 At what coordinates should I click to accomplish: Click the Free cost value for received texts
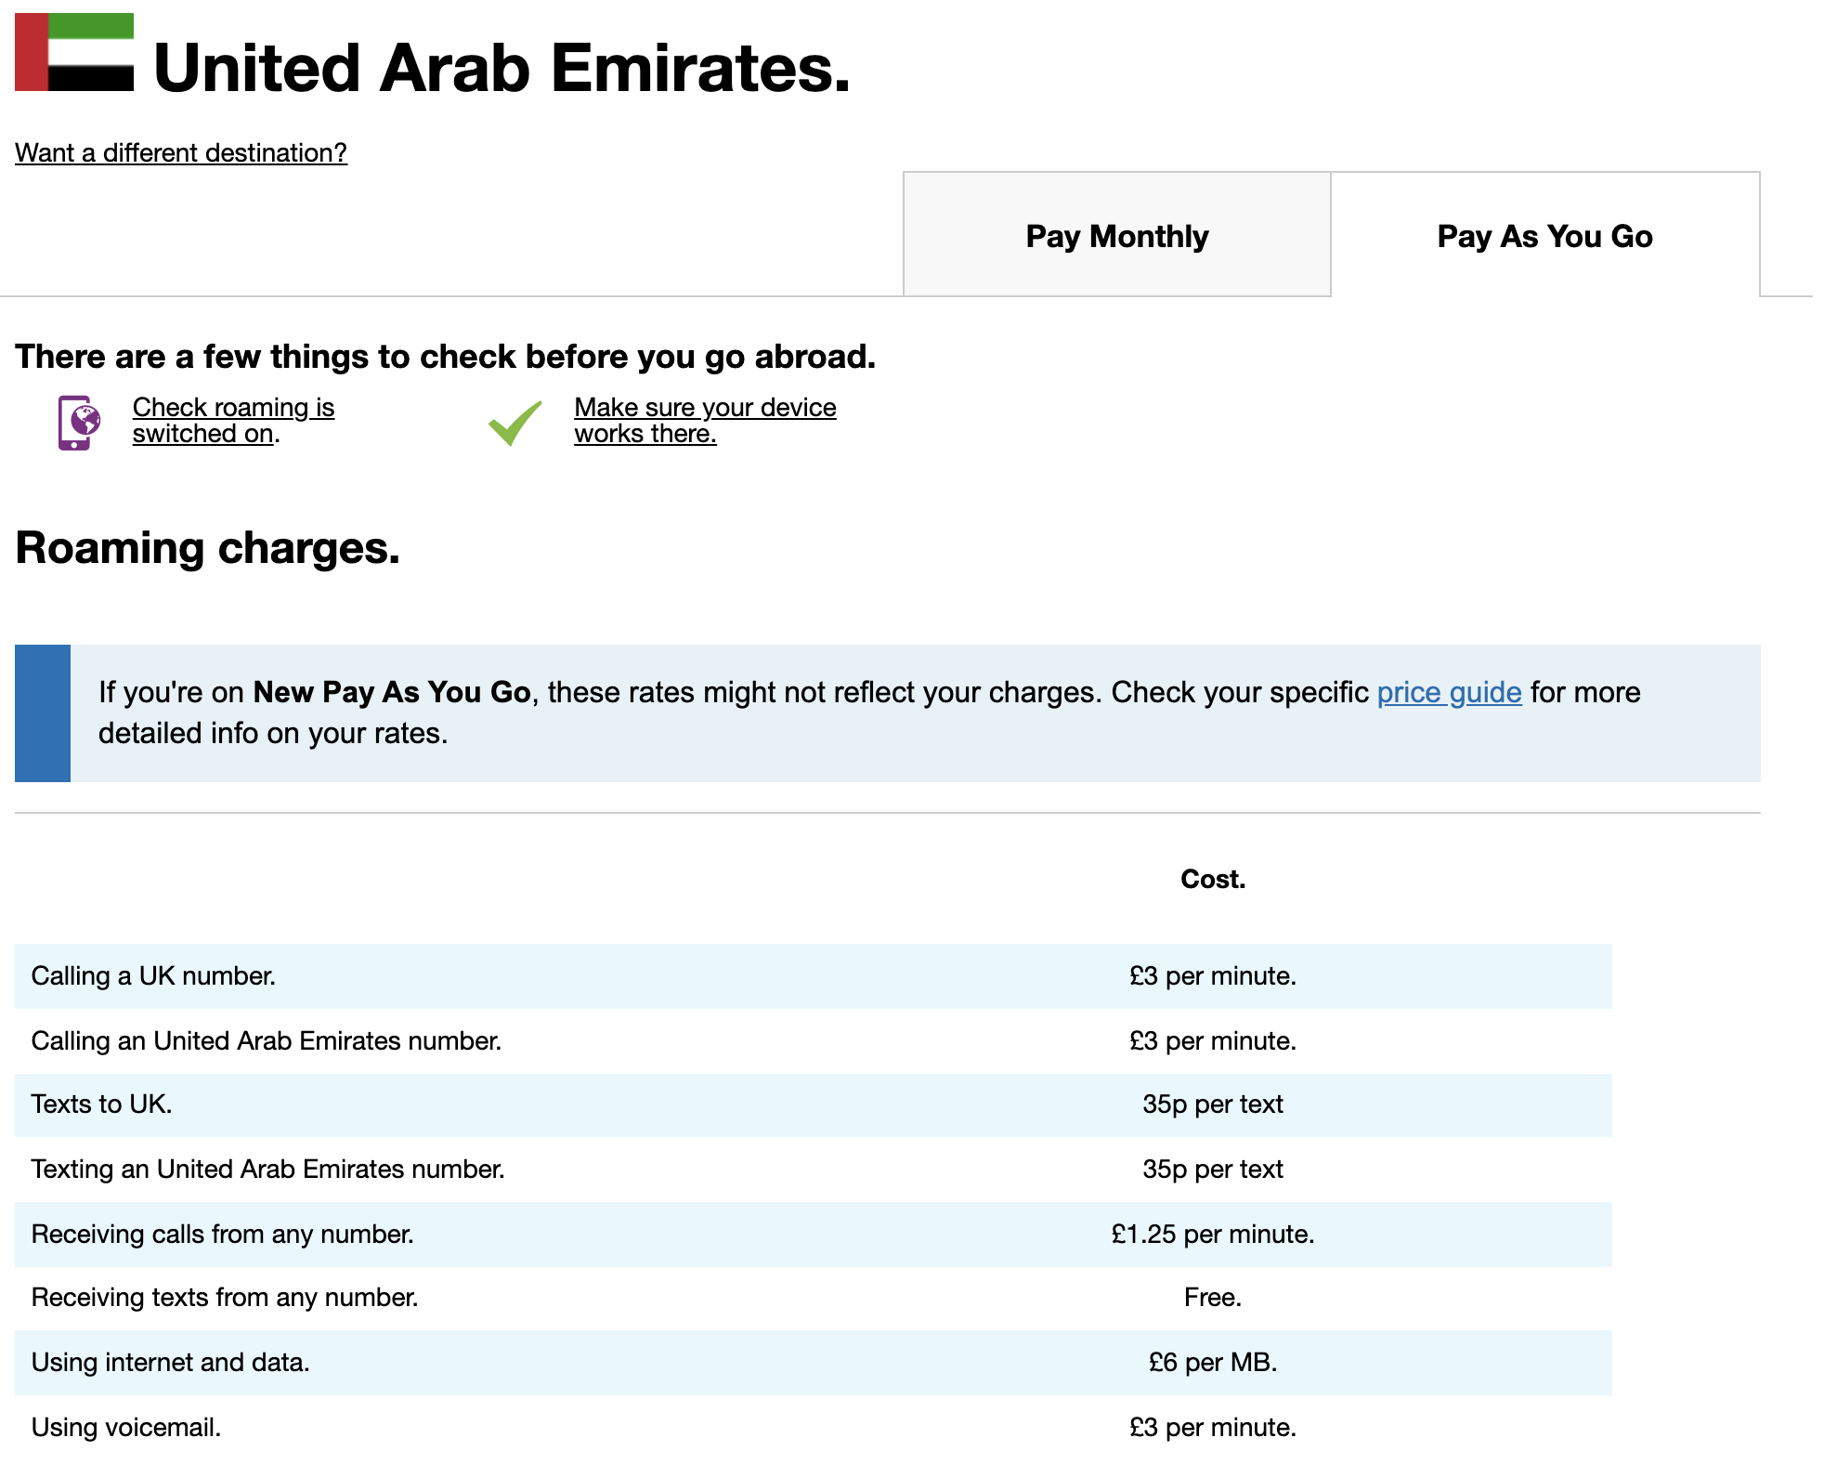[1212, 1298]
